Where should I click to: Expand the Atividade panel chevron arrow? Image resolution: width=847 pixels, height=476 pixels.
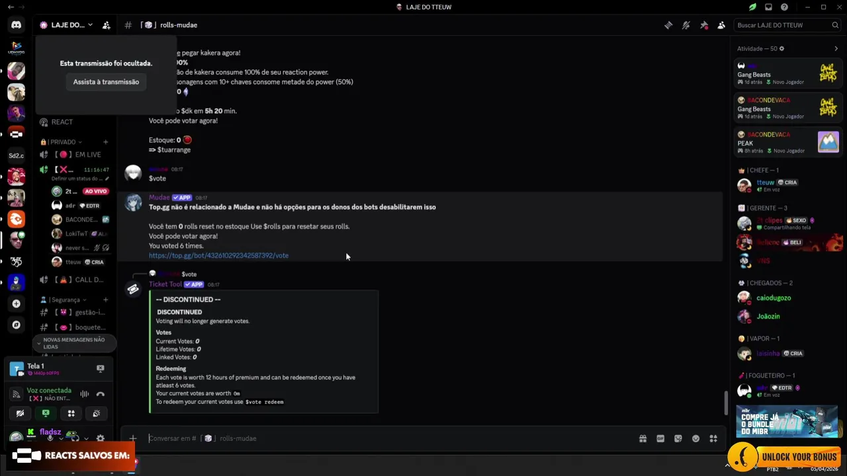click(x=836, y=48)
